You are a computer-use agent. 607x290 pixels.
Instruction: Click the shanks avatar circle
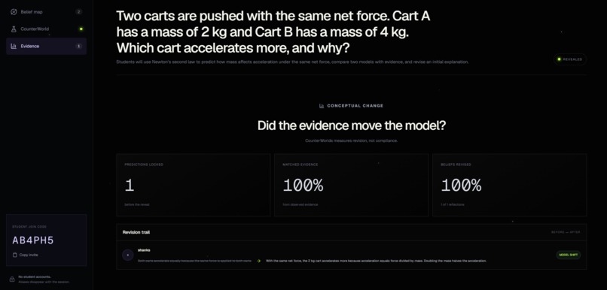pos(128,255)
